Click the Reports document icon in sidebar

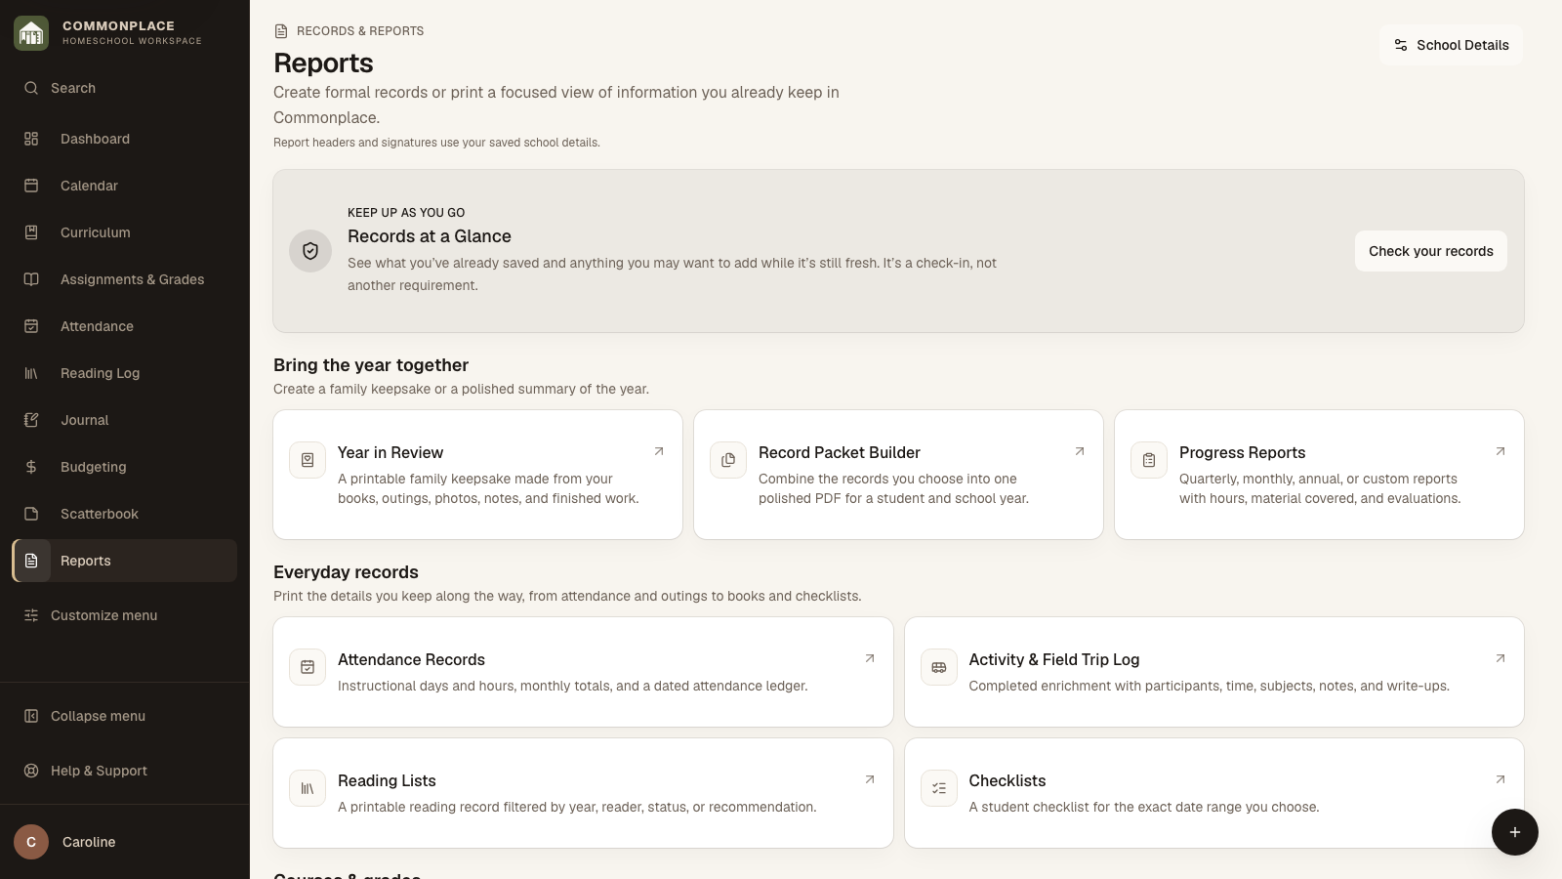point(31,561)
